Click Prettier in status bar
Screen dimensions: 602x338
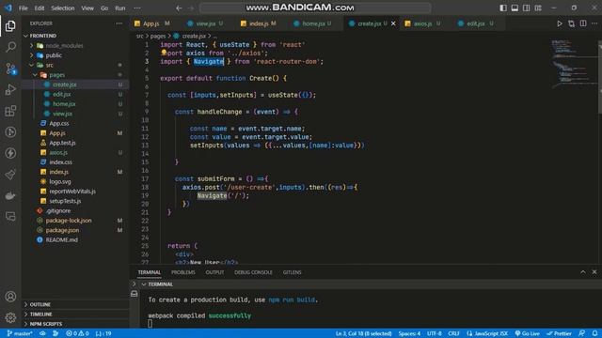(x=559, y=333)
